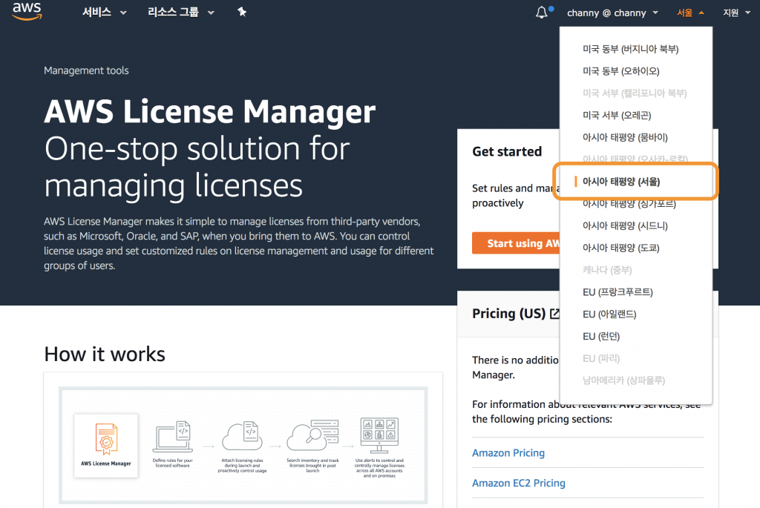Viewport: 760px width, 508px height.
Task: Click greyed 캐나다 (중부) entry
Action: click(607, 270)
